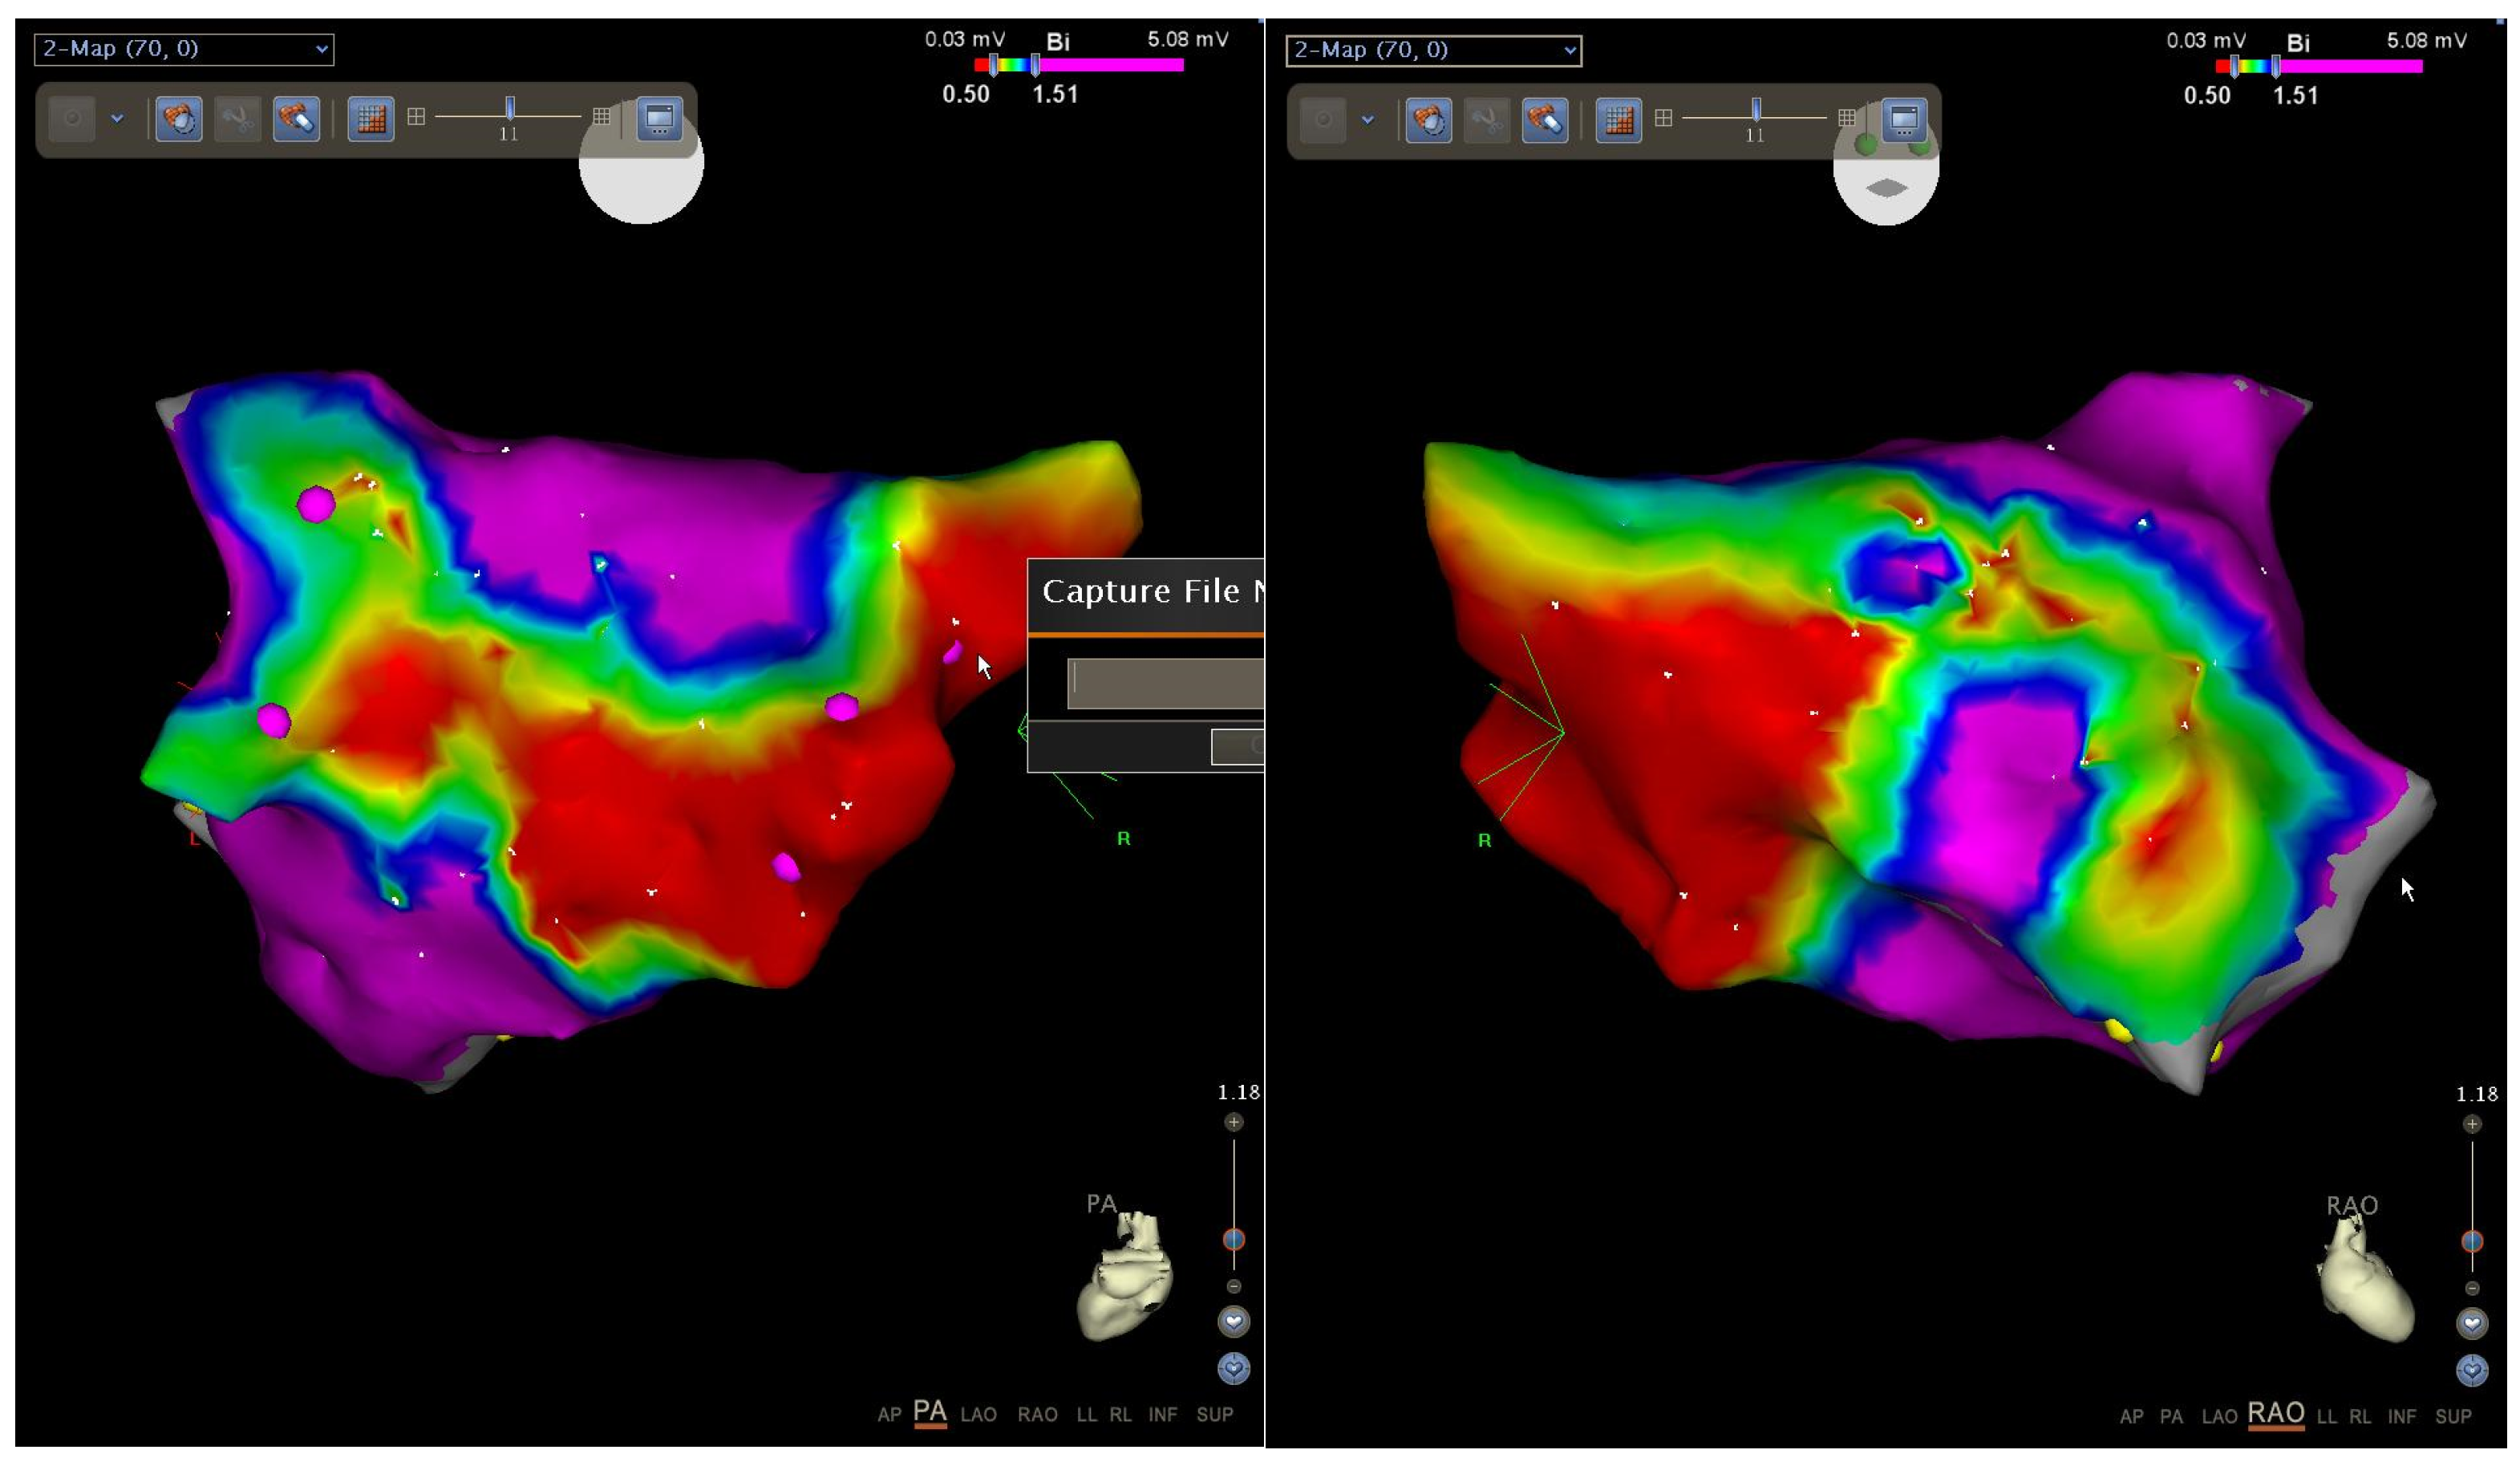Click the Capture File name input field

point(1165,684)
